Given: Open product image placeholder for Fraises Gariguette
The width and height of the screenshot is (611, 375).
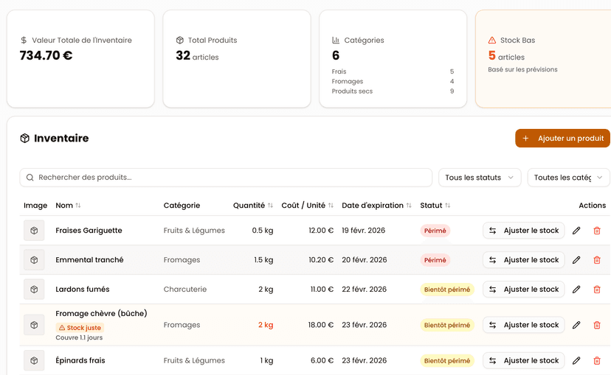Looking at the screenshot, I should [34, 231].
